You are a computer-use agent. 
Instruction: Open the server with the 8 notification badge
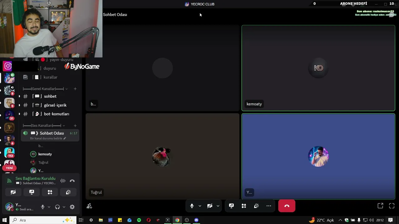tap(9, 90)
